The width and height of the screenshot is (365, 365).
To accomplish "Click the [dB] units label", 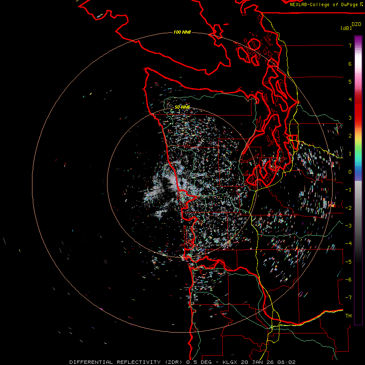I will (x=346, y=28).
